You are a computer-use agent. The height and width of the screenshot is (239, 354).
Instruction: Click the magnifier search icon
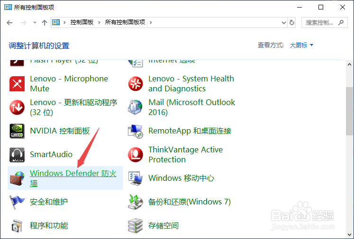point(341,22)
